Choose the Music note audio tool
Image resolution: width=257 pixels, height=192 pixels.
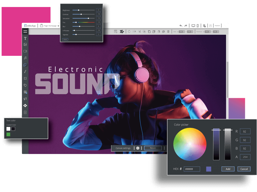tap(25, 58)
